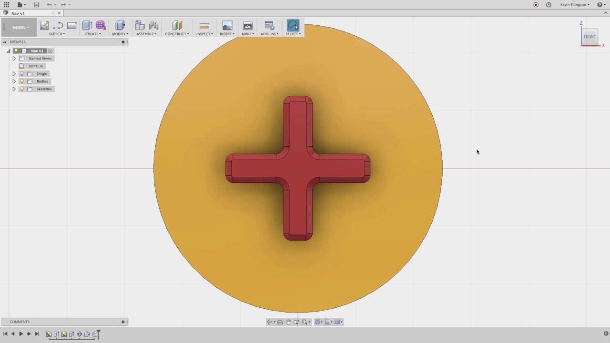Open the CREATE menu

(93, 34)
